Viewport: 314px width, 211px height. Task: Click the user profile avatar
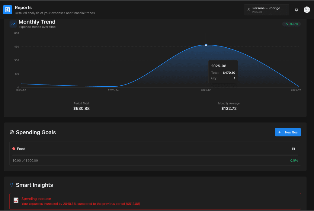click(x=307, y=9)
